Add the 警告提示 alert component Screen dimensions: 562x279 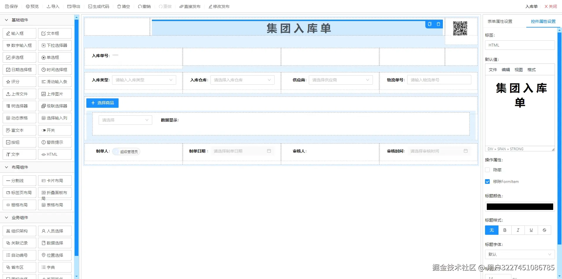coord(55,142)
